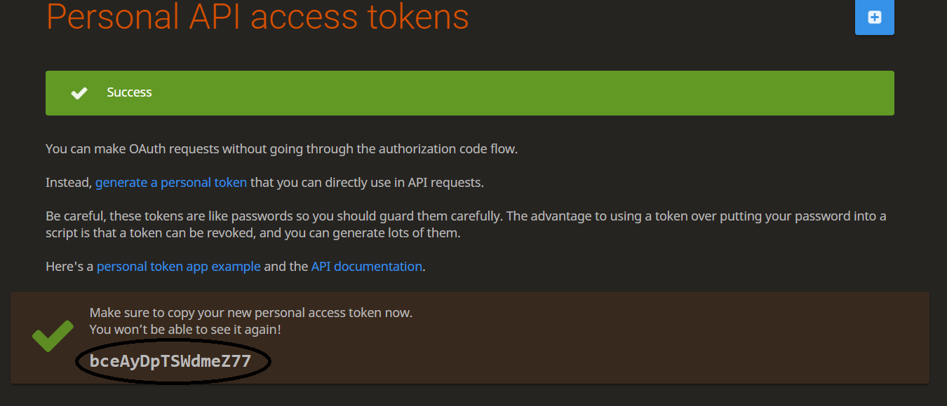The width and height of the screenshot is (947, 406).
Task: Open the 'generate a personal token' link
Action: pyautogui.click(x=171, y=183)
